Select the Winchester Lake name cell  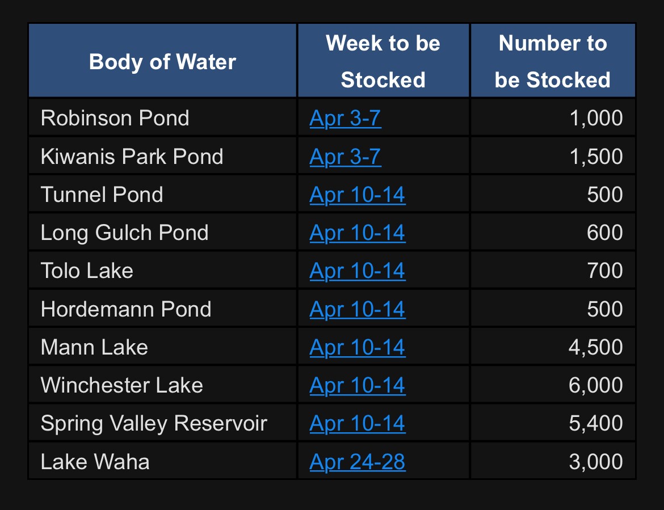(x=163, y=385)
